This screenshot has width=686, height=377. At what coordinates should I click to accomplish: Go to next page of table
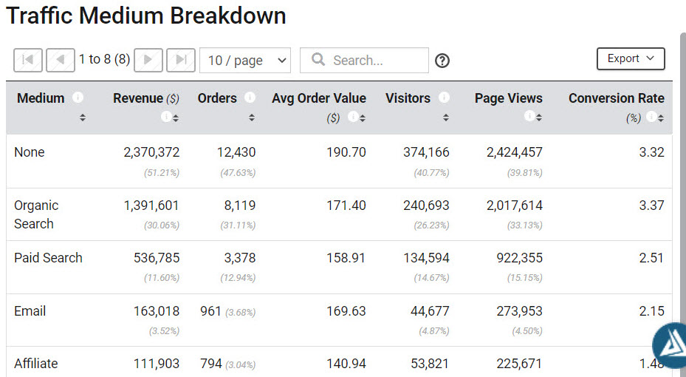(x=148, y=60)
